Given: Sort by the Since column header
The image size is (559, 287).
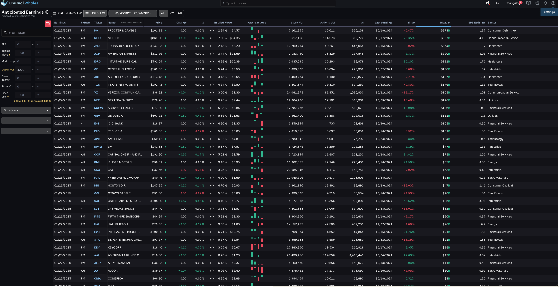Looking at the screenshot, I should [x=411, y=23].
